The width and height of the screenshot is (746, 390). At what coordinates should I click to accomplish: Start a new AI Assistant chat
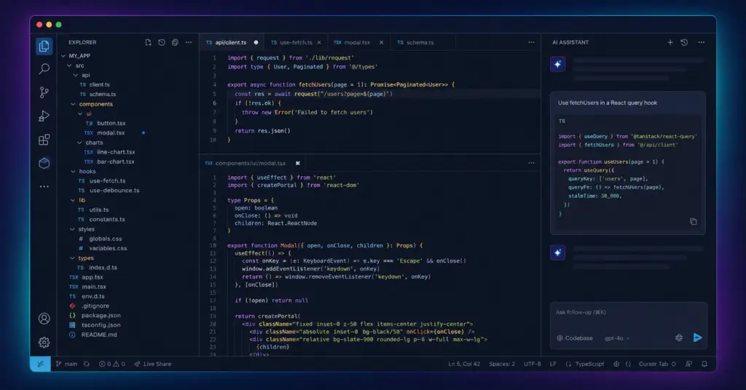(x=670, y=42)
